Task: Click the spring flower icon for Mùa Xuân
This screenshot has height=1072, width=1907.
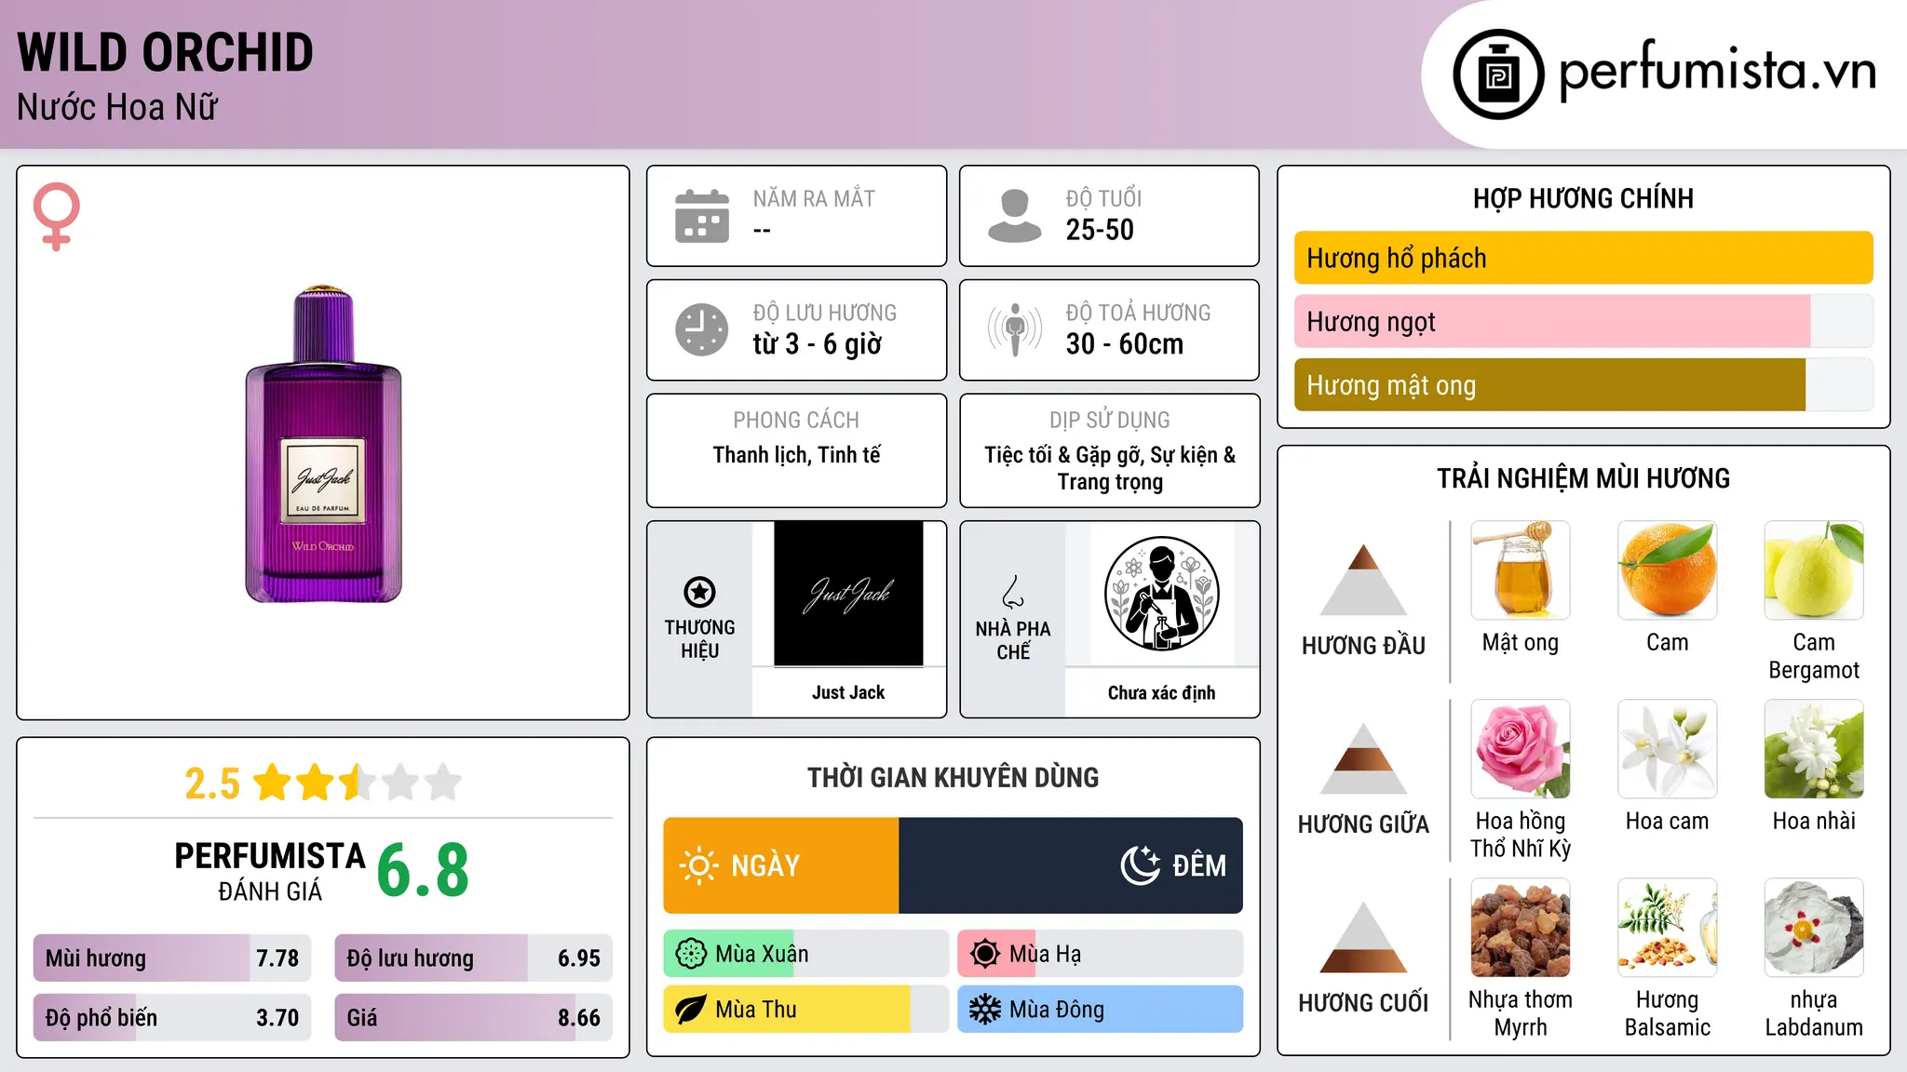Action: [691, 954]
